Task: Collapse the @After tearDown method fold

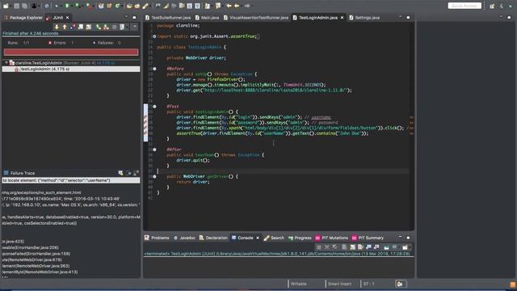Action: tap(154, 150)
